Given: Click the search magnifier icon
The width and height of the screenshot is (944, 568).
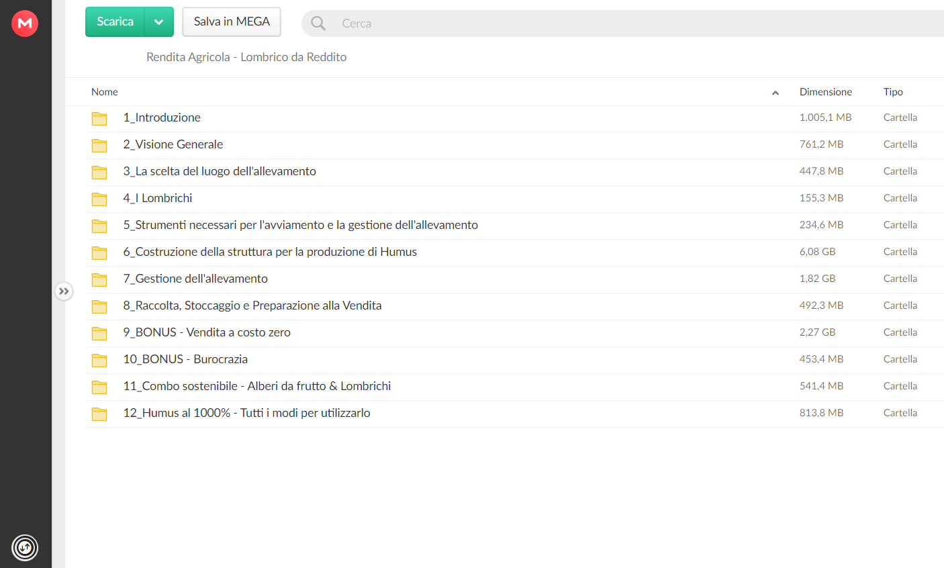Looking at the screenshot, I should tap(318, 23).
